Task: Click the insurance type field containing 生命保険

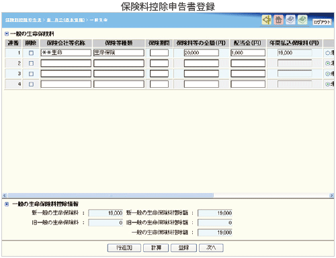Action: pyautogui.click(x=119, y=53)
